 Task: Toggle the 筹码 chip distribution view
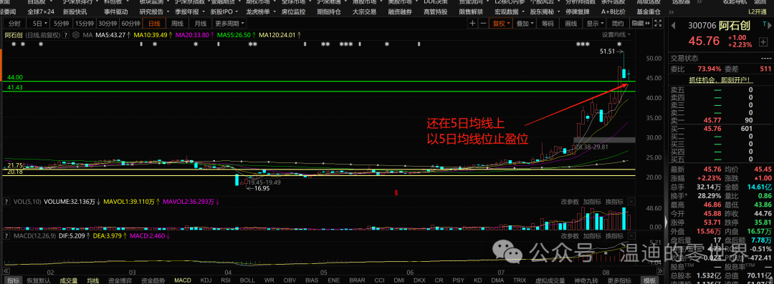pyautogui.click(x=547, y=23)
